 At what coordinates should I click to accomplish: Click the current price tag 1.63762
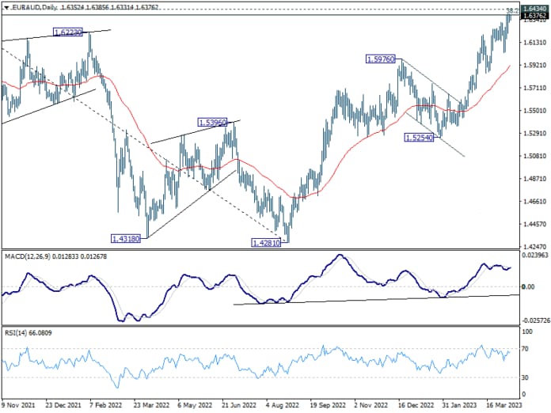click(x=534, y=16)
